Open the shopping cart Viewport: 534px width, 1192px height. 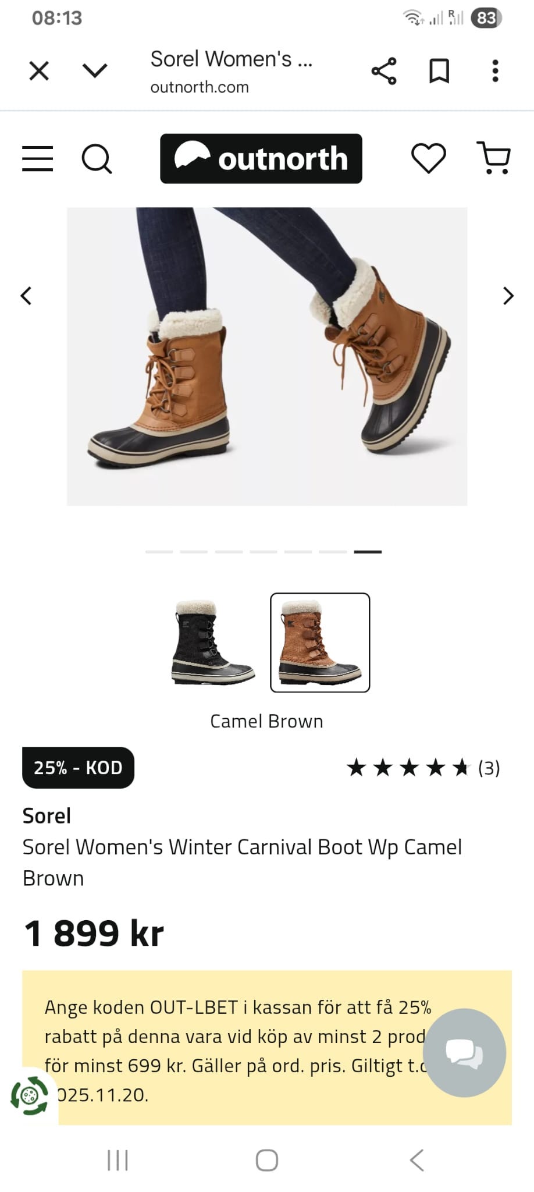pos(494,158)
